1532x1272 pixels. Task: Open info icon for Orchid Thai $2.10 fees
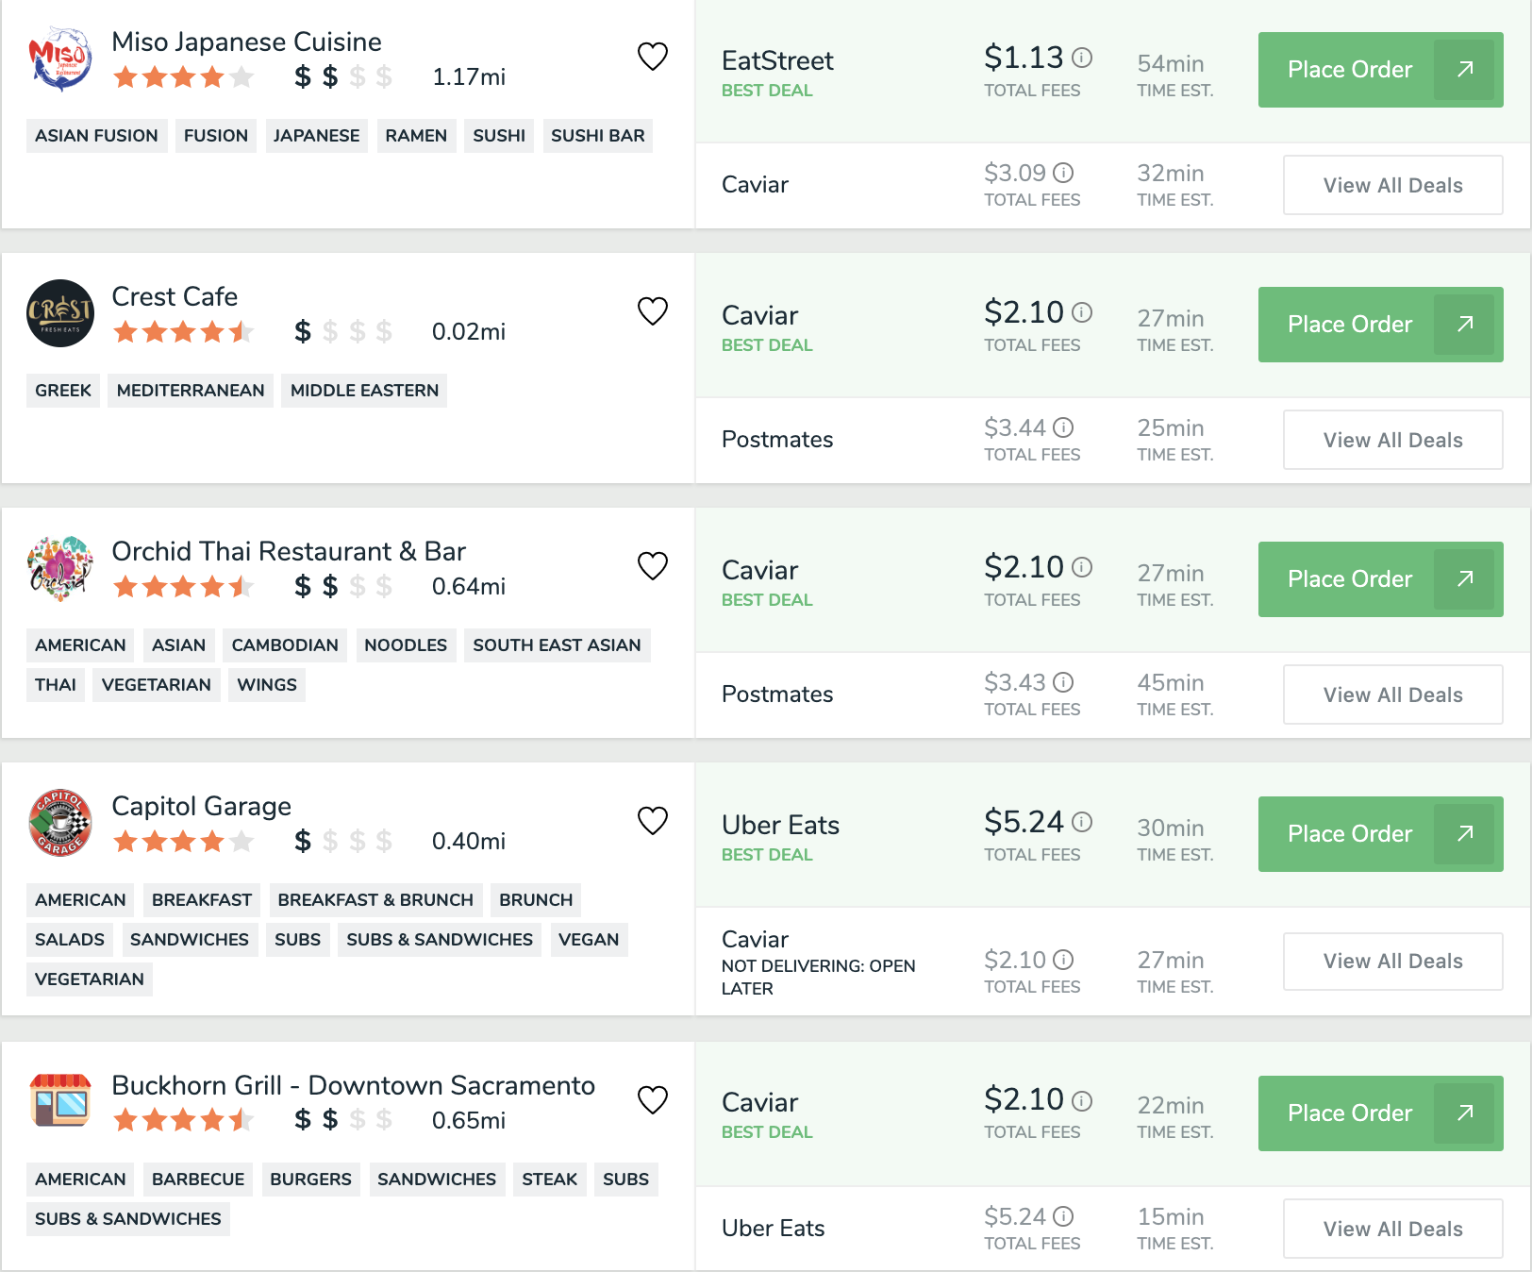1083,567
